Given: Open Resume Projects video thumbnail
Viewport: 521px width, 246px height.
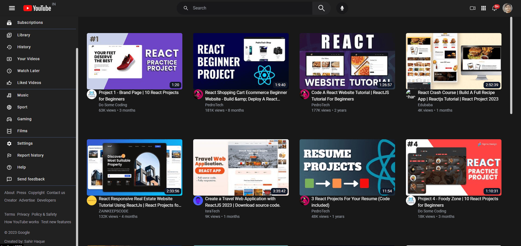Looking at the screenshot, I should (x=347, y=167).
